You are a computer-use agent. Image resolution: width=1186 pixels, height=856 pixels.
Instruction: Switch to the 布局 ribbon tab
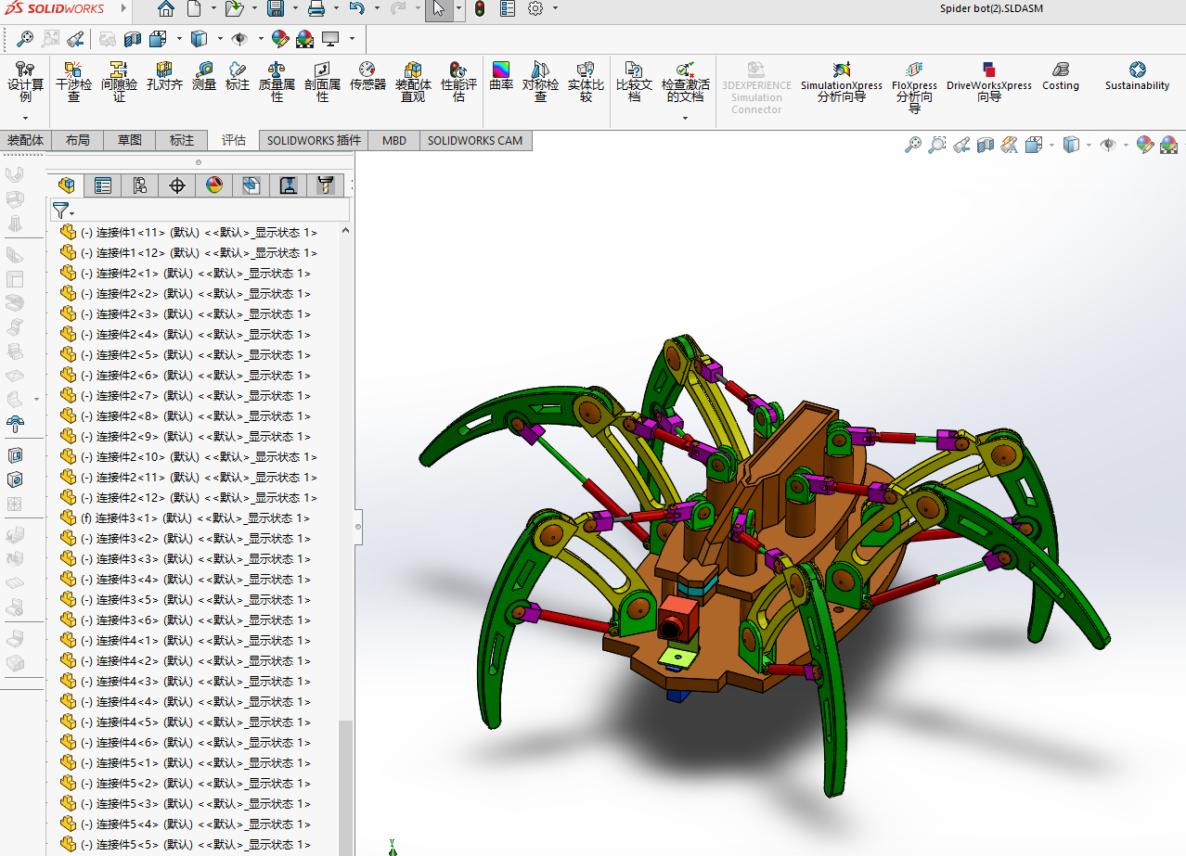(78, 140)
